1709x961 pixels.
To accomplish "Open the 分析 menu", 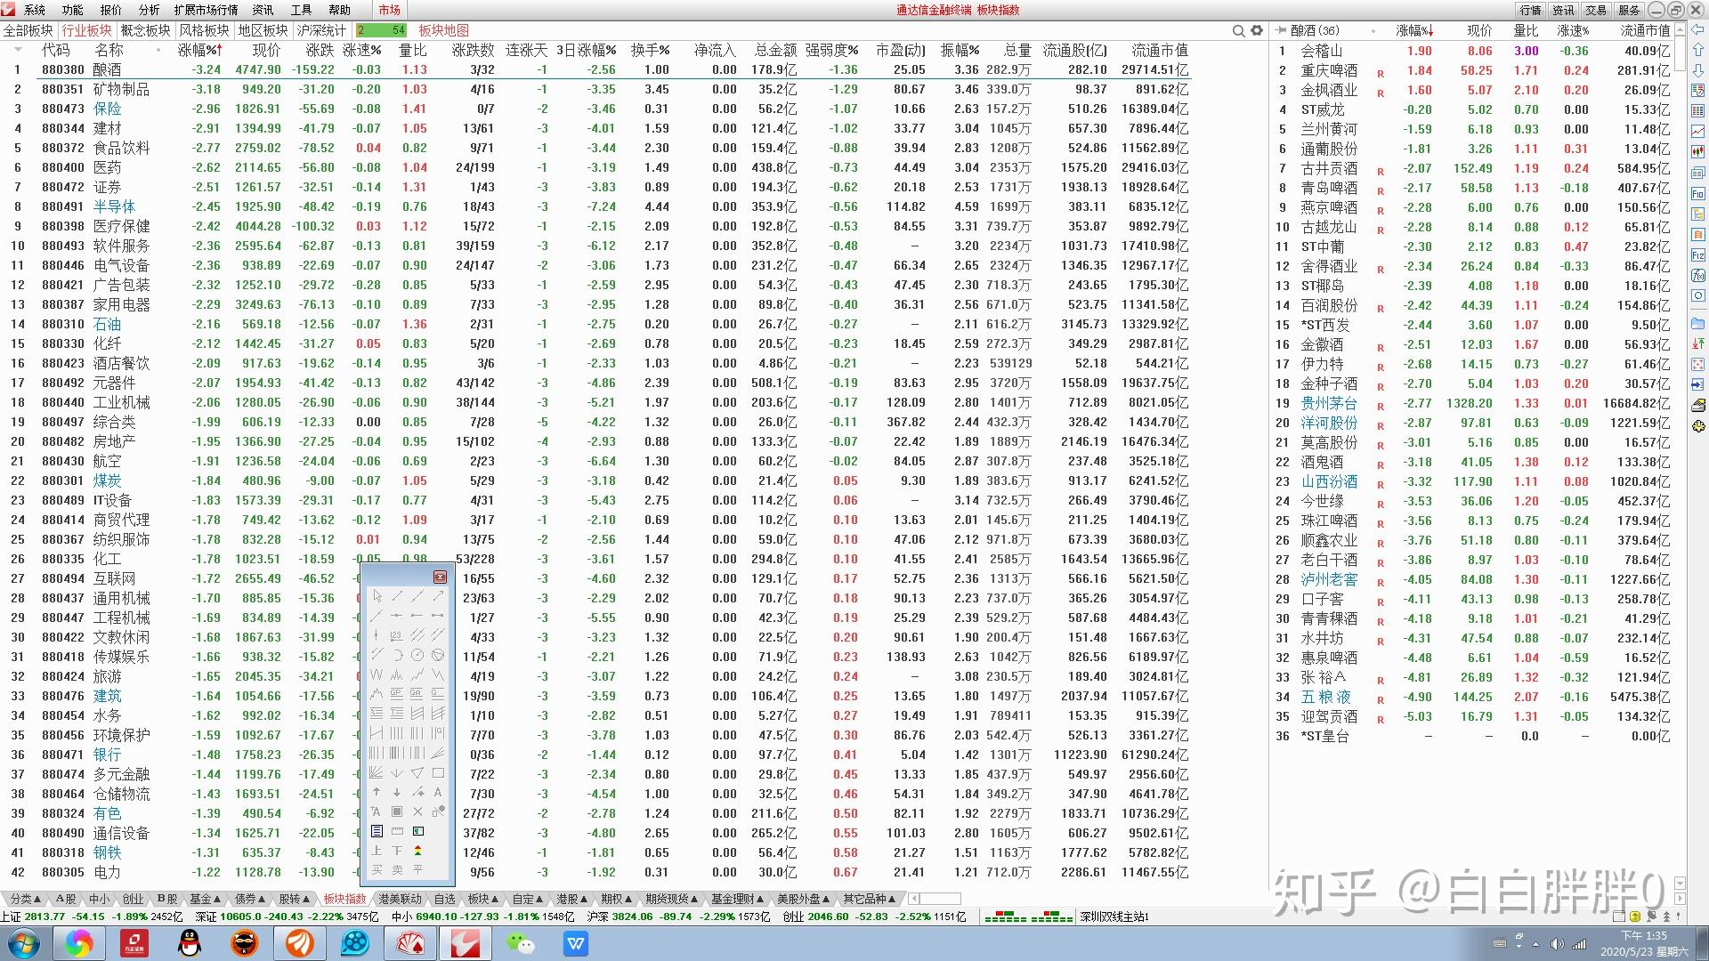I will tap(149, 10).
